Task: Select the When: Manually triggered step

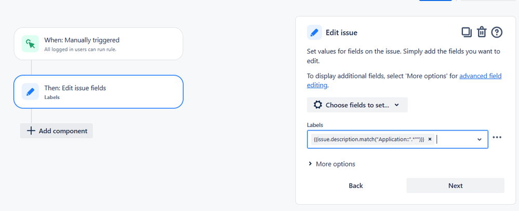Action: point(98,44)
